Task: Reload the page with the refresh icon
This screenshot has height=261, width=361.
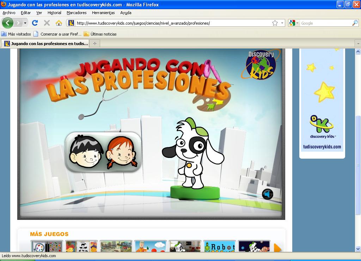Action: pos(35,23)
